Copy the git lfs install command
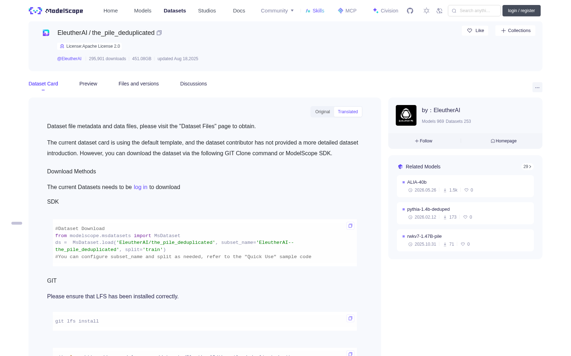Screen dimensions: 571x356 tap(350, 318)
